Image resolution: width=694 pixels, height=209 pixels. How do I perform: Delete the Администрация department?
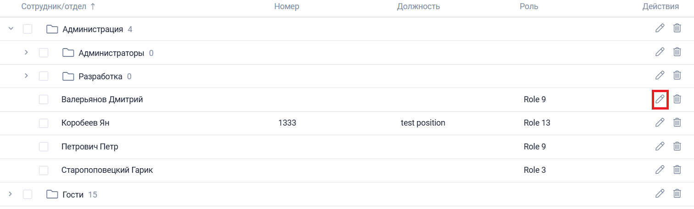tap(677, 28)
